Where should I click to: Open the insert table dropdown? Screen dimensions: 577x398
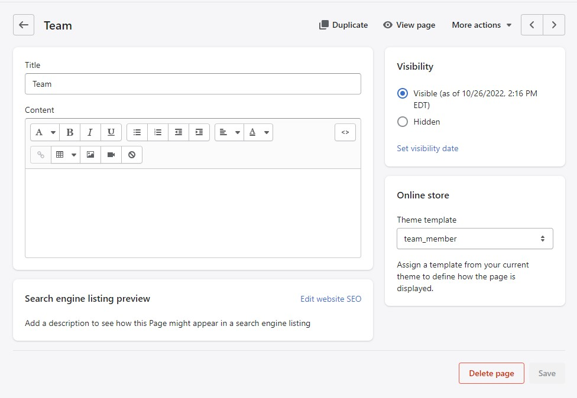coord(66,155)
